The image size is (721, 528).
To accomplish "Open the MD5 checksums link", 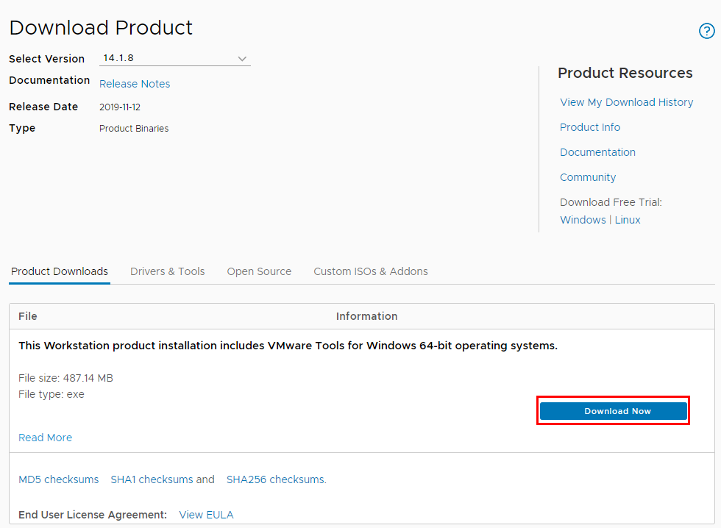I will click(x=58, y=479).
